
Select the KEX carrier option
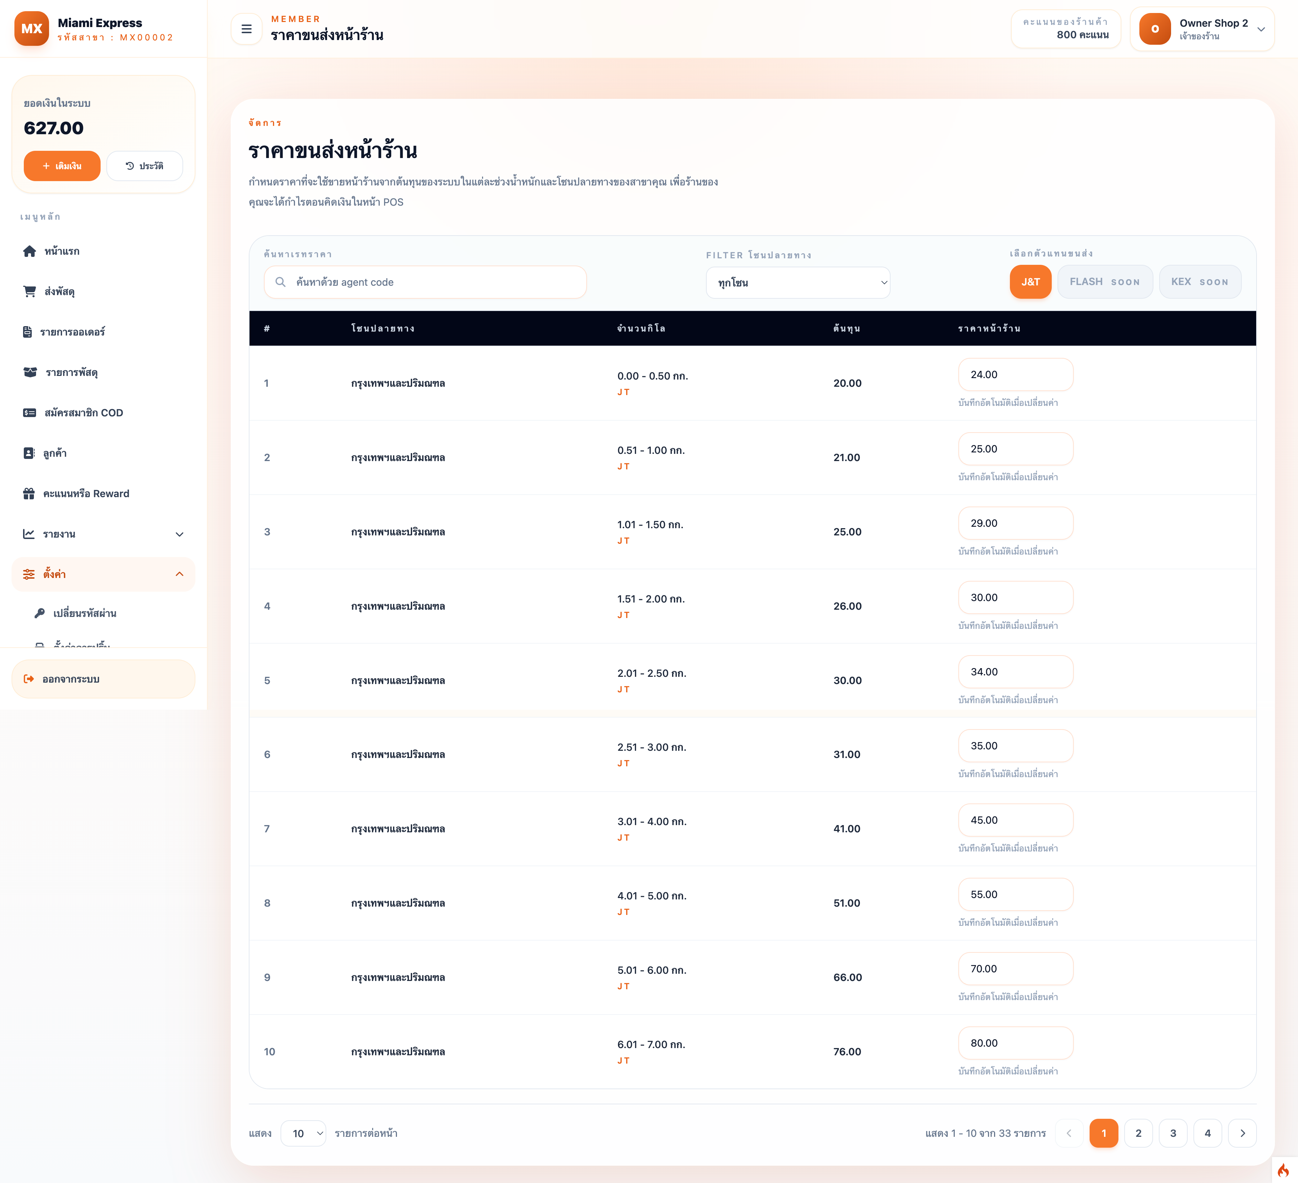[1199, 282]
